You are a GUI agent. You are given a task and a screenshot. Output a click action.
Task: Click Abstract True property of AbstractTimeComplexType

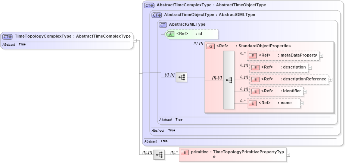[156, 141]
